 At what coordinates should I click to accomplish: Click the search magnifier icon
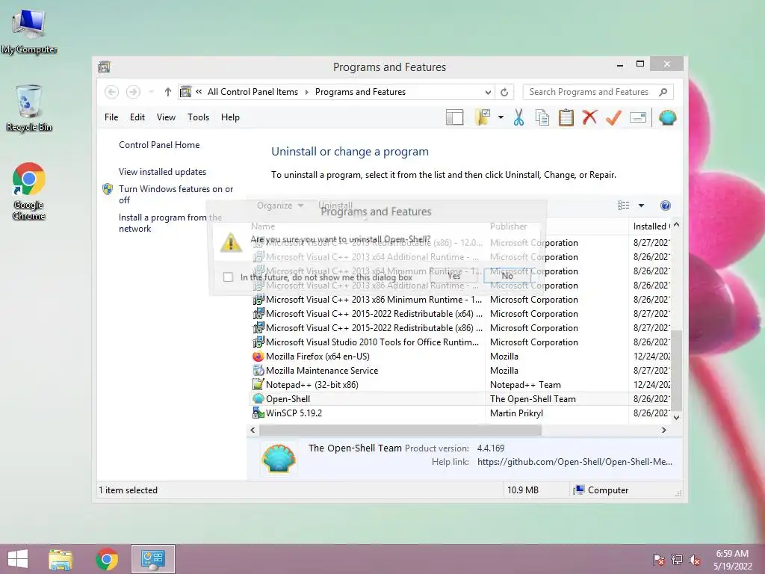click(x=663, y=92)
